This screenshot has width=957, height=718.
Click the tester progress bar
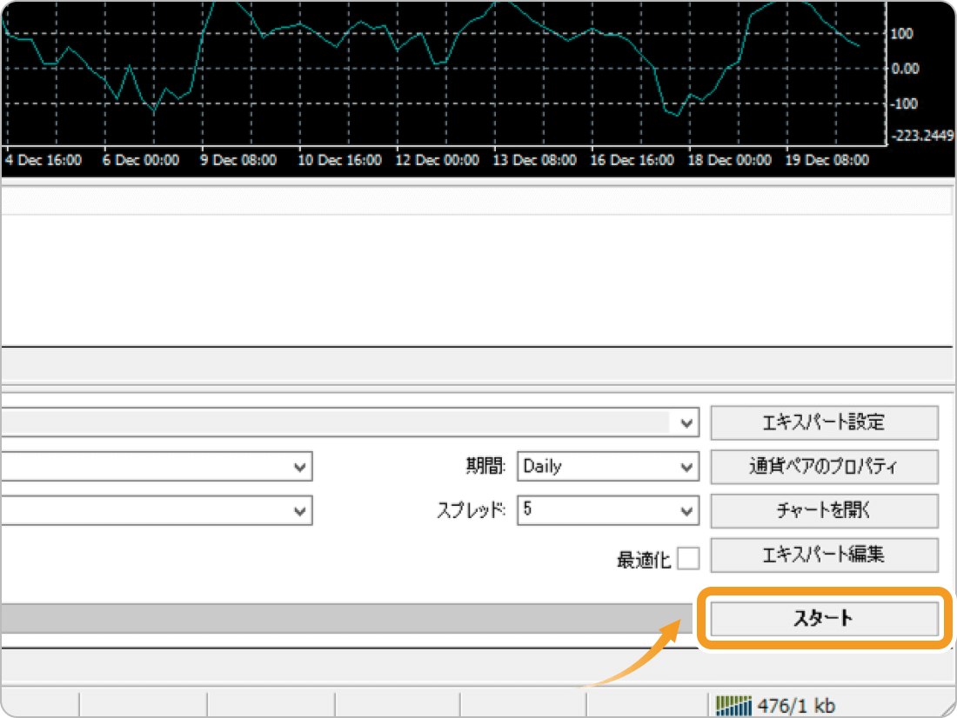point(346,619)
